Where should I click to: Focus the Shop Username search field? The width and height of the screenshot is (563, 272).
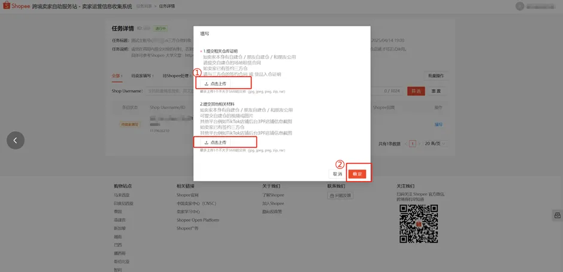pyautogui.click(x=275, y=91)
